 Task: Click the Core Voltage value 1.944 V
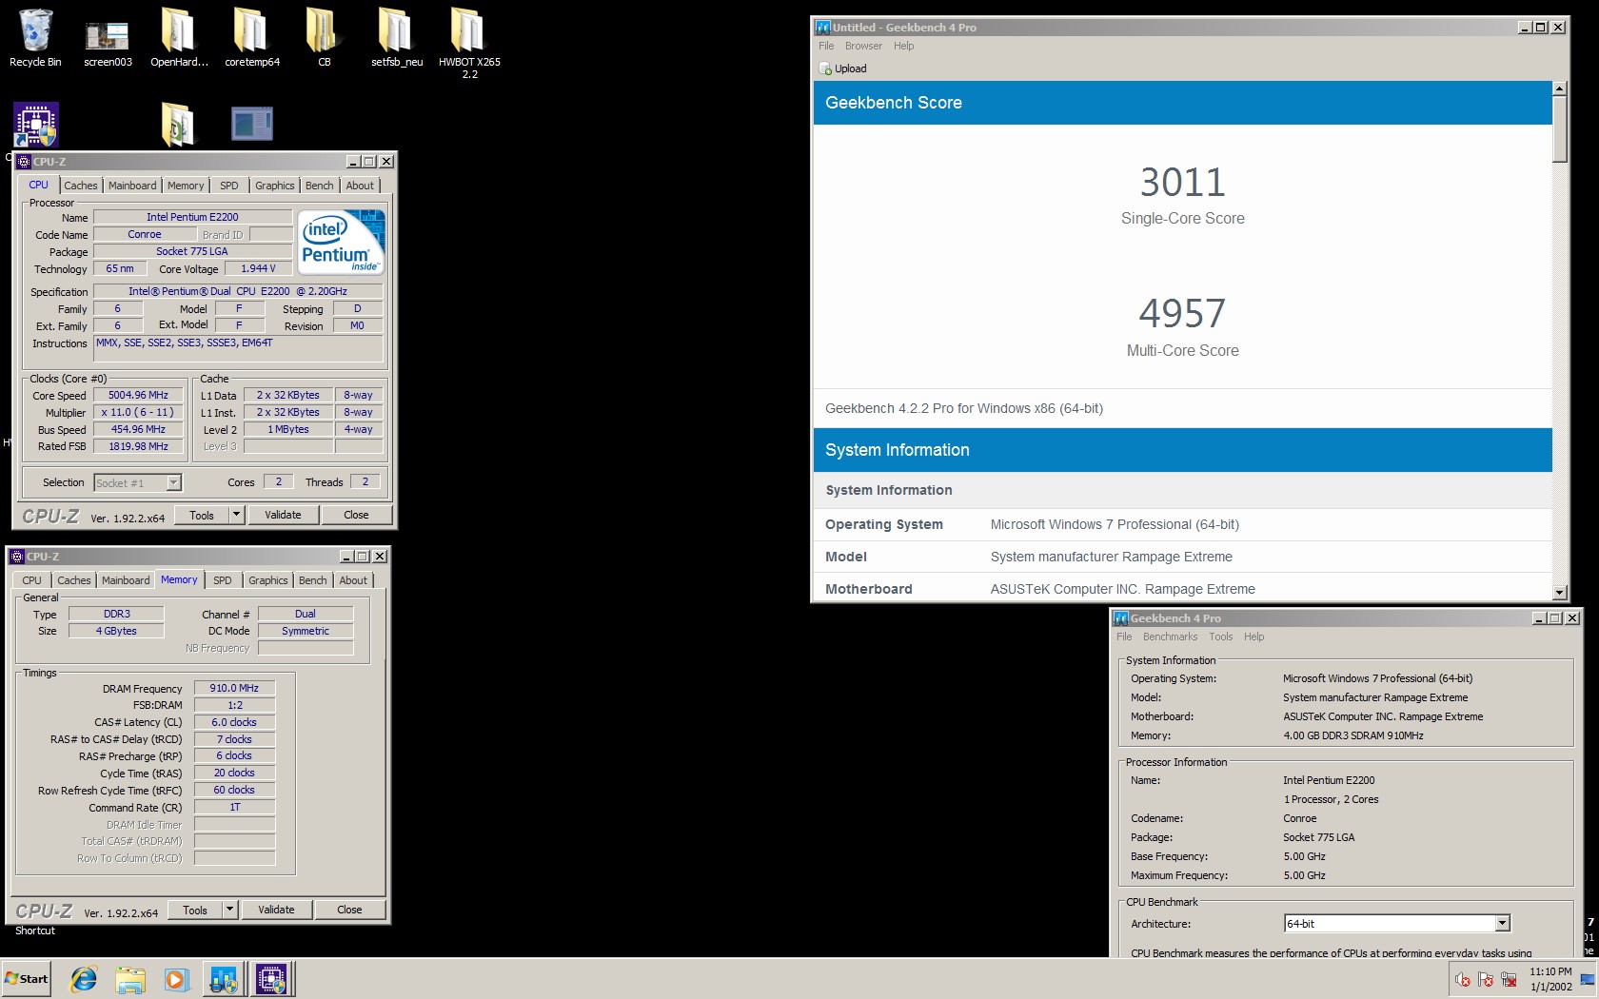tap(258, 269)
